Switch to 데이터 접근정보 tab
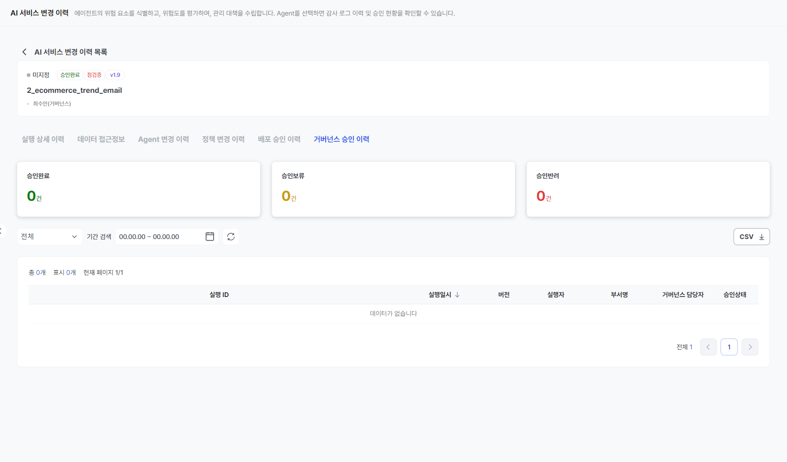Screen dimensions: 787x462 point(101,139)
